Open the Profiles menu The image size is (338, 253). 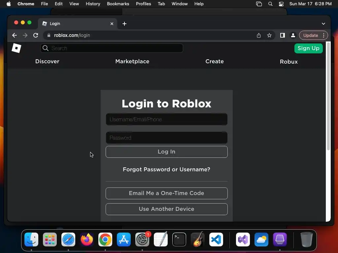pyautogui.click(x=143, y=4)
